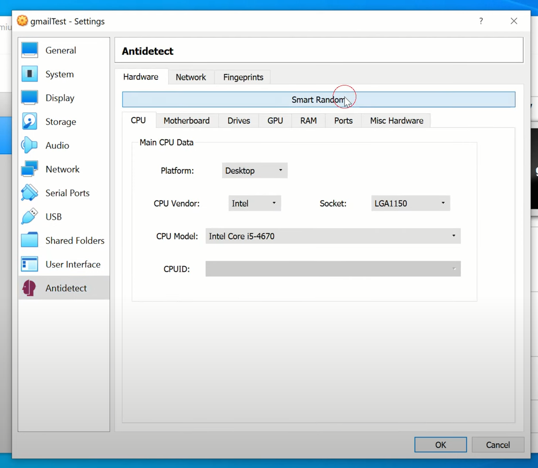Screen dimensions: 538x468
Task: Switch to the Hardware tab
Action: pos(141,77)
